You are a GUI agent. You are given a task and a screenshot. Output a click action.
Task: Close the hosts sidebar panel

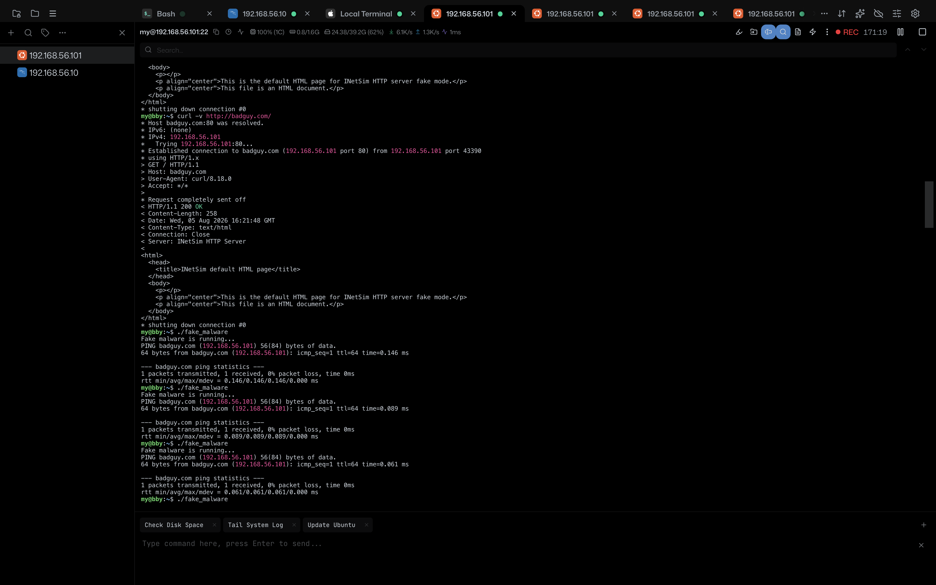122,33
